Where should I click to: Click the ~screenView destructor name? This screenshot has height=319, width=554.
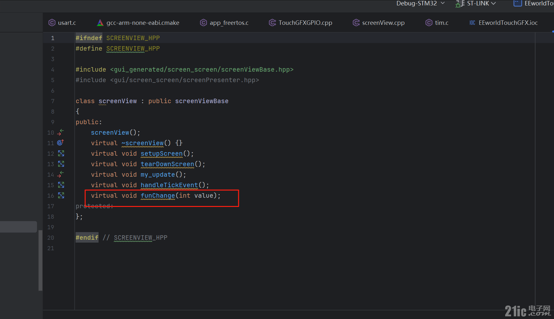143,143
